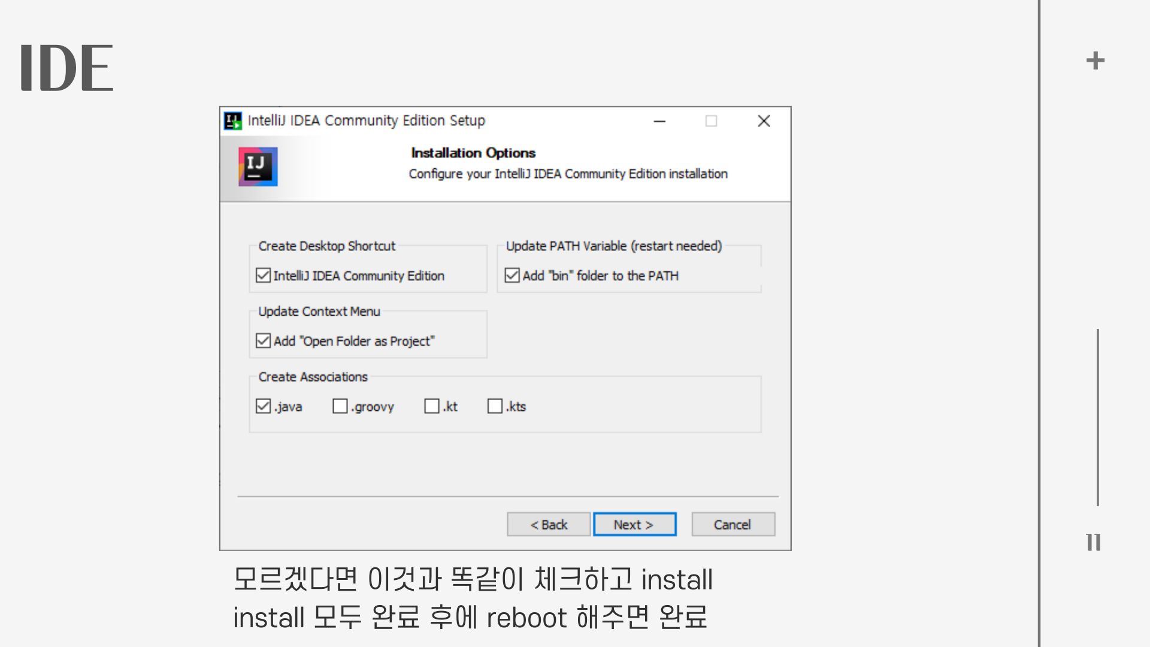Click the IntelliJ IJ logo in header
The width and height of the screenshot is (1150, 647).
(258, 167)
